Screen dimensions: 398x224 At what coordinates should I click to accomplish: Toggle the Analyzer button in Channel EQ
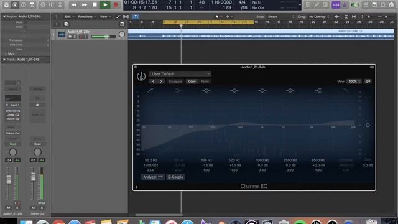pyautogui.click(x=153, y=177)
